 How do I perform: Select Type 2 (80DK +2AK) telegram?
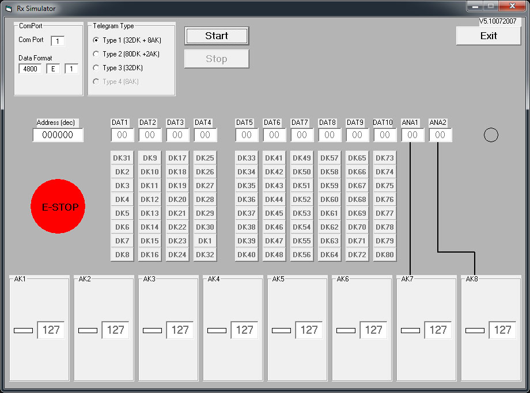pyautogui.click(x=126, y=54)
